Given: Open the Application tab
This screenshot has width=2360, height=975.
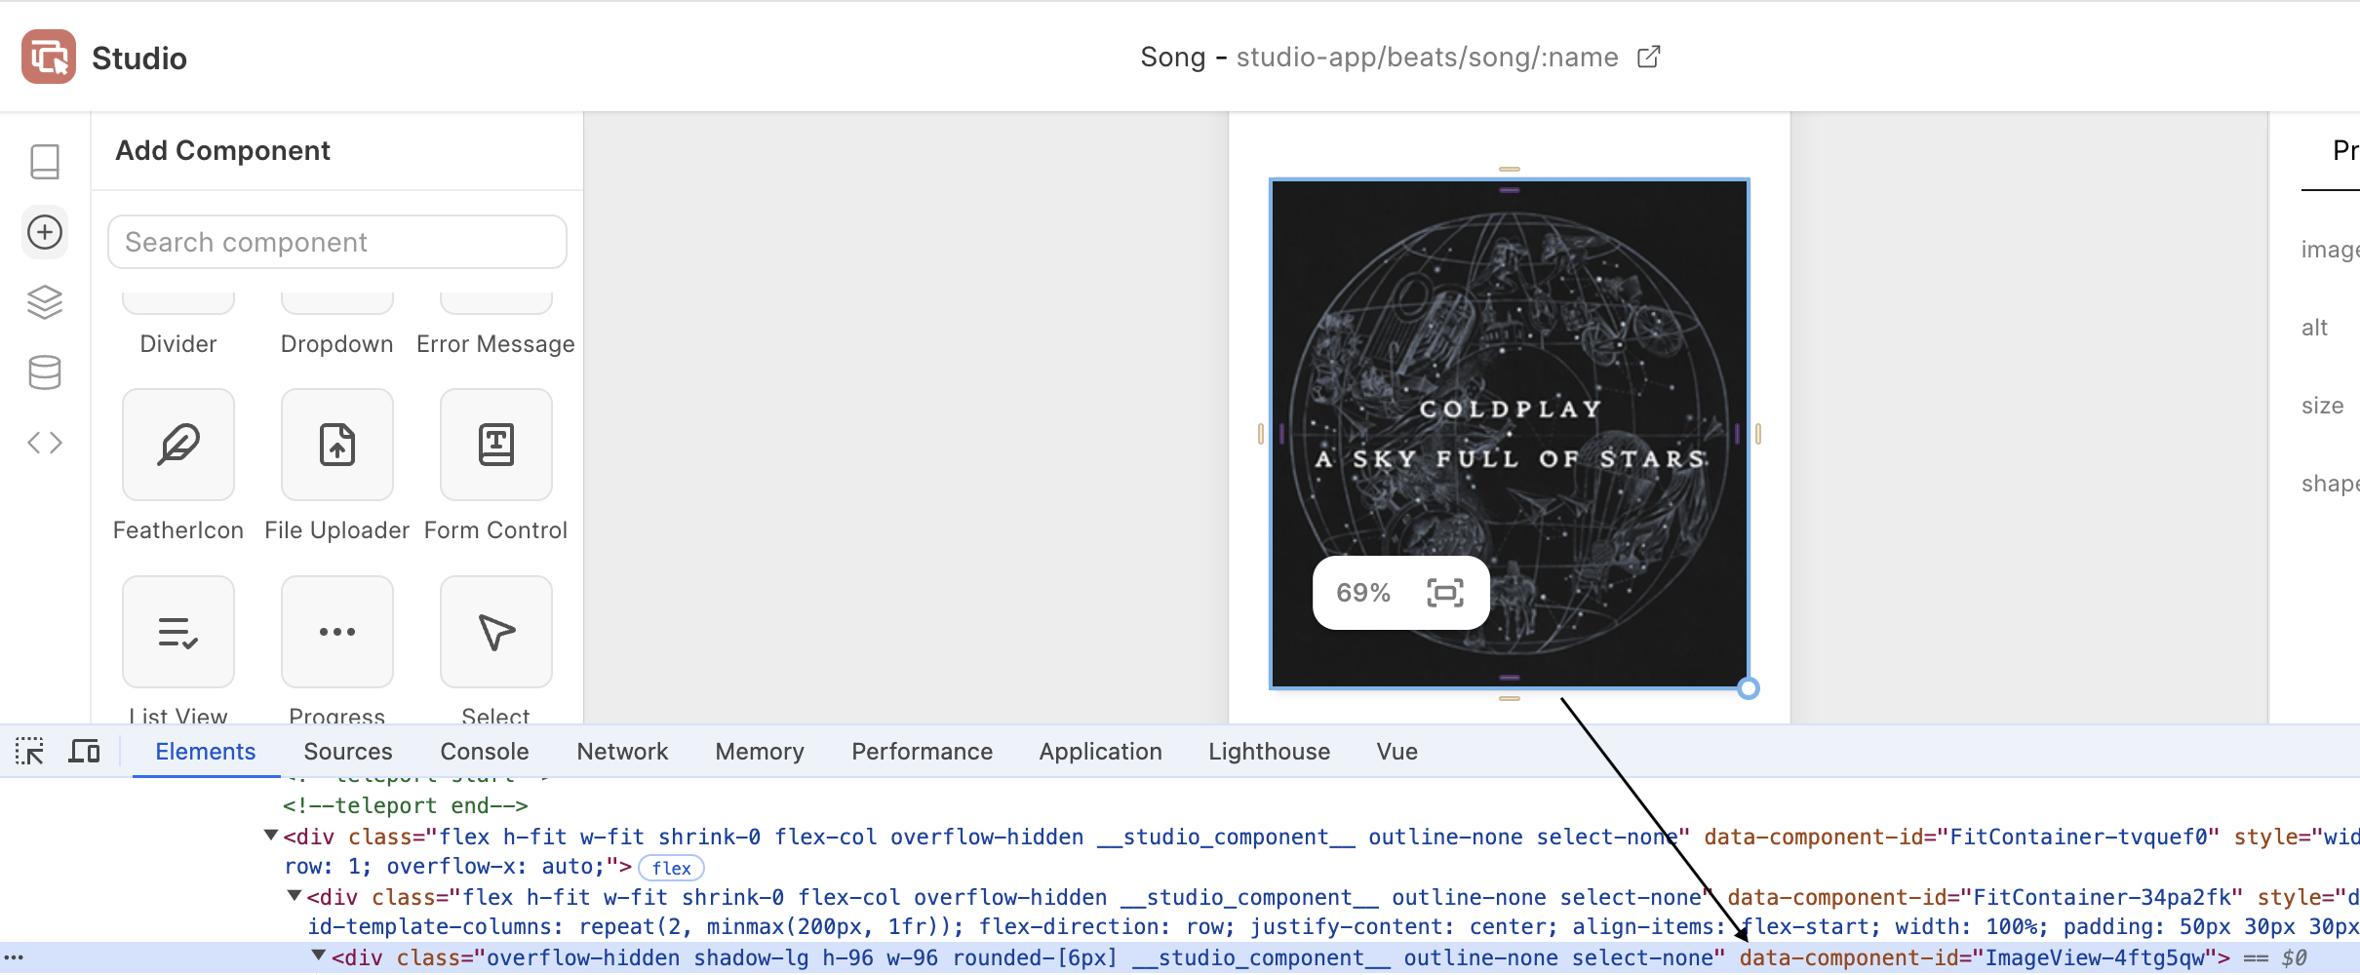Looking at the screenshot, I should click(1101, 752).
